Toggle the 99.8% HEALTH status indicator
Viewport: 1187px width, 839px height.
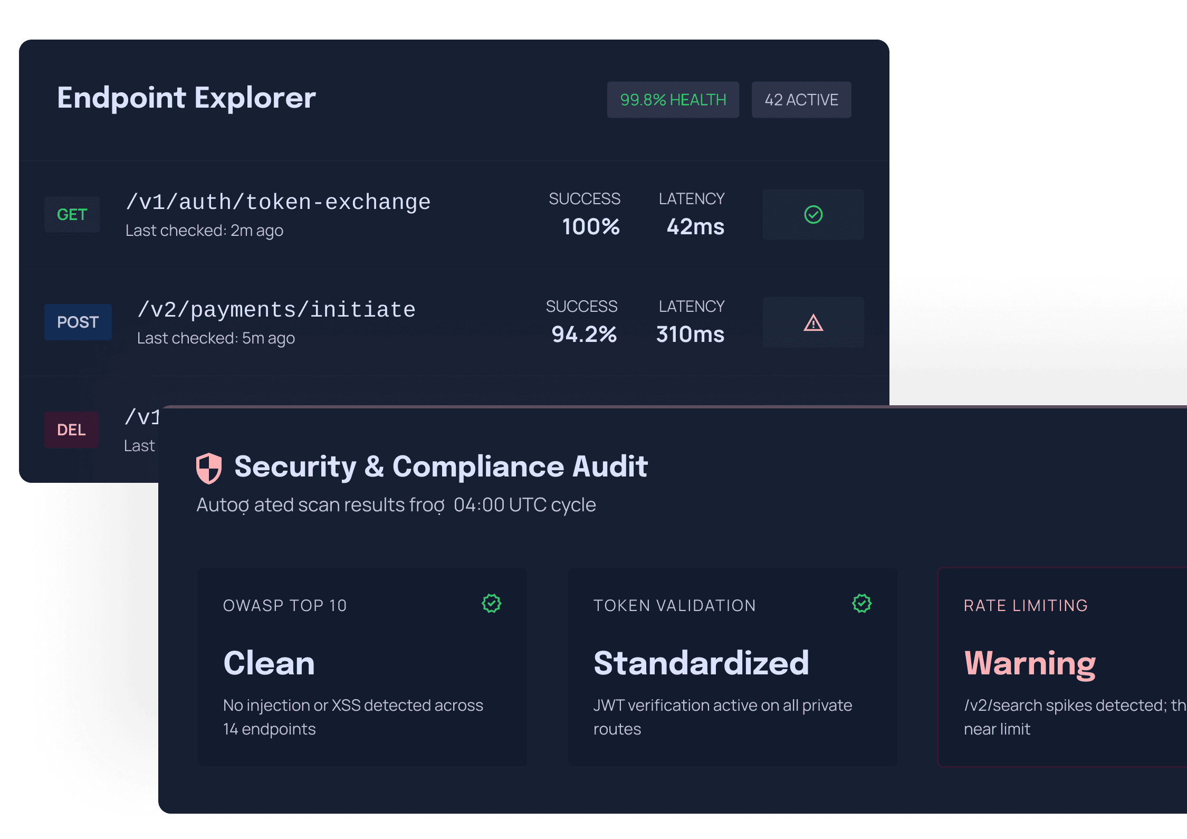(x=673, y=99)
